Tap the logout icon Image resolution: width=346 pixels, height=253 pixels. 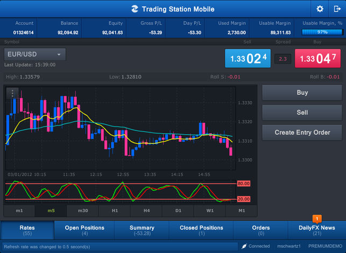[x=337, y=9]
